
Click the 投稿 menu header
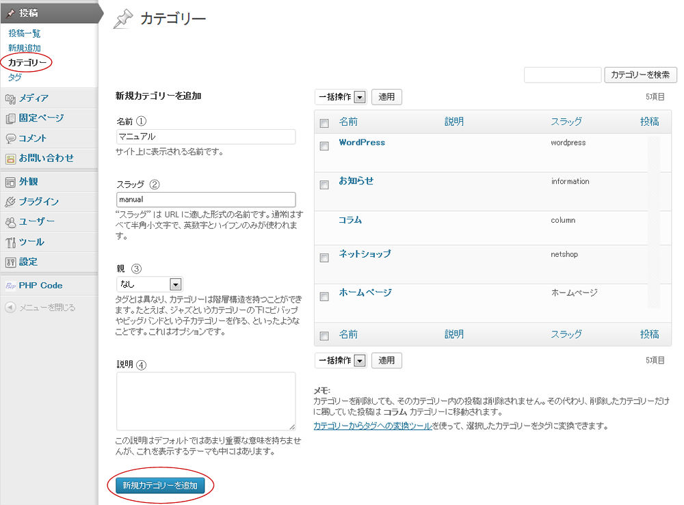coord(49,13)
